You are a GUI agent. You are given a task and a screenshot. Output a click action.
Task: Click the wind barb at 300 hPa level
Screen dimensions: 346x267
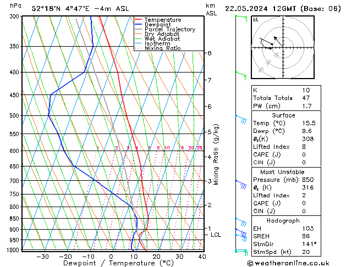point(241,19)
